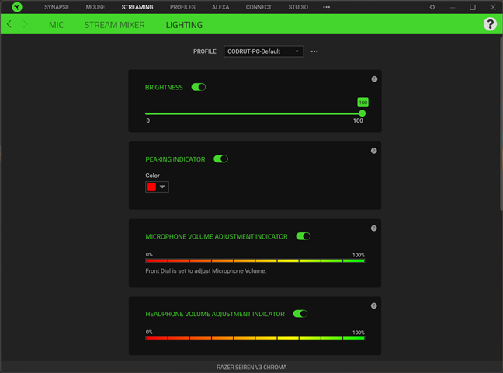Go to the Alexa tab
Viewport: 503px width, 373px height.
click(220, 7)
